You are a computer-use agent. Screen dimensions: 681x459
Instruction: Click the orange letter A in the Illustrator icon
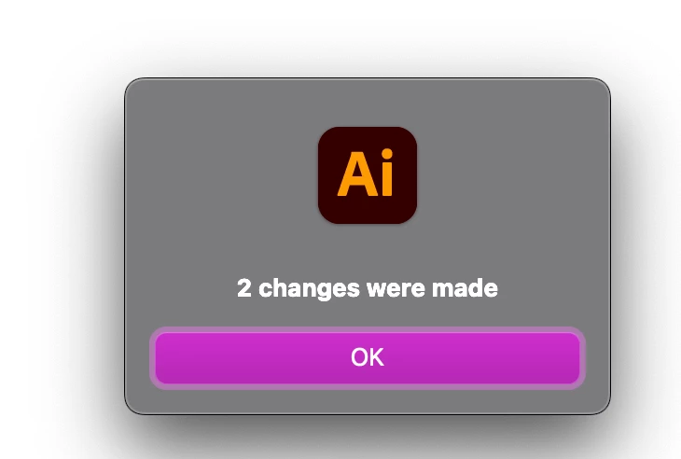pos(357,174)
